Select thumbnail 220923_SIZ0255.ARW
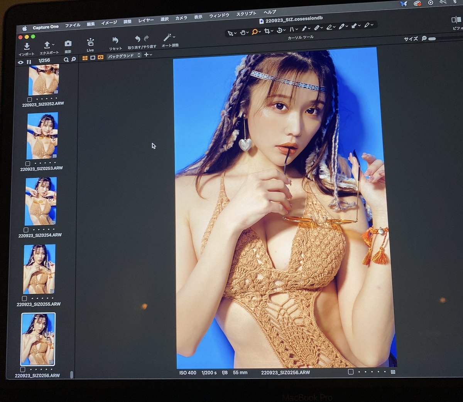The width and height of the screenshot is (463, 402). tap(39, 269)
